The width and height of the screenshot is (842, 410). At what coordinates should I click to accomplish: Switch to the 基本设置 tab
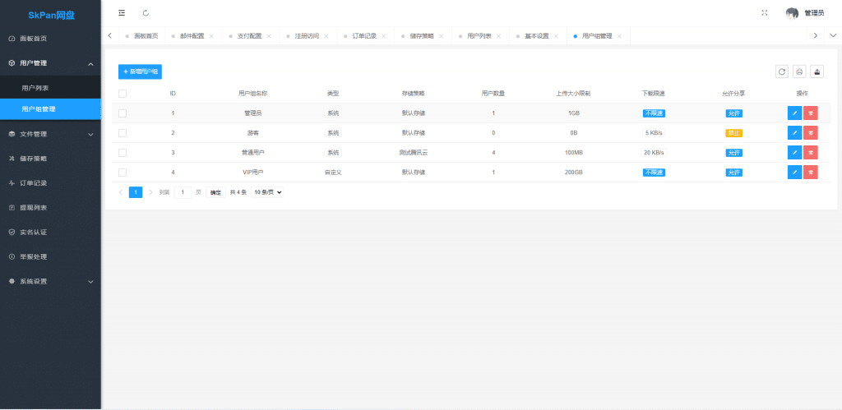[x=536, y=36]
